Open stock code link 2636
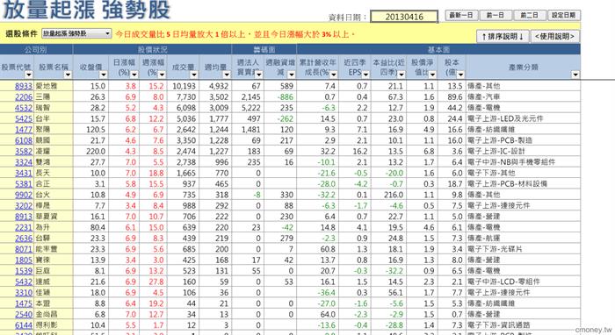 [x=24, y=239]
